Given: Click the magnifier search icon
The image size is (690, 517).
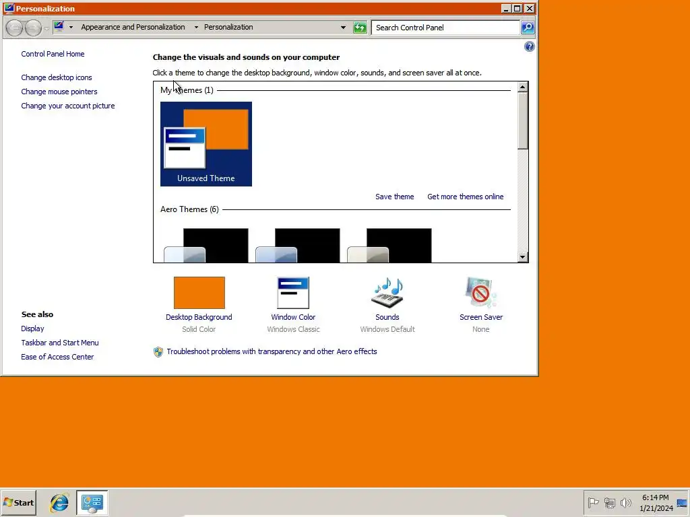Looking at the screenshot, I should [527, 27].
